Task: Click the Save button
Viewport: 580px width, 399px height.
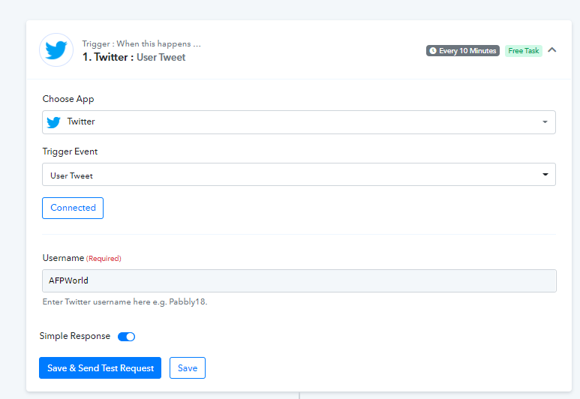Action: 188,368
